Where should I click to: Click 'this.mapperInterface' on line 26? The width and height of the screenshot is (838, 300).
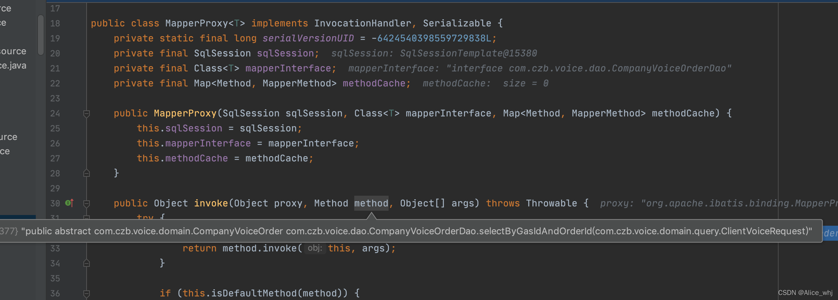[x=194, y=143]
